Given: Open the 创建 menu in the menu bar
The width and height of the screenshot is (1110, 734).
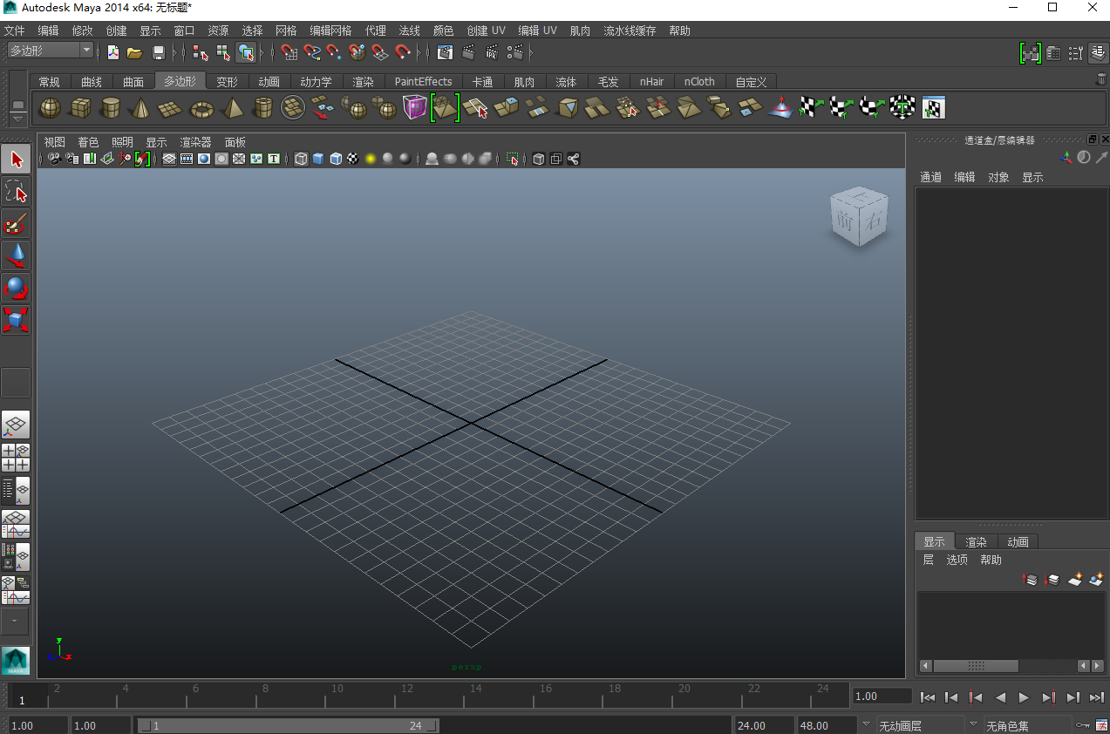Looking at the screenshot, I should pyautogui.click(x=116, y=30).
